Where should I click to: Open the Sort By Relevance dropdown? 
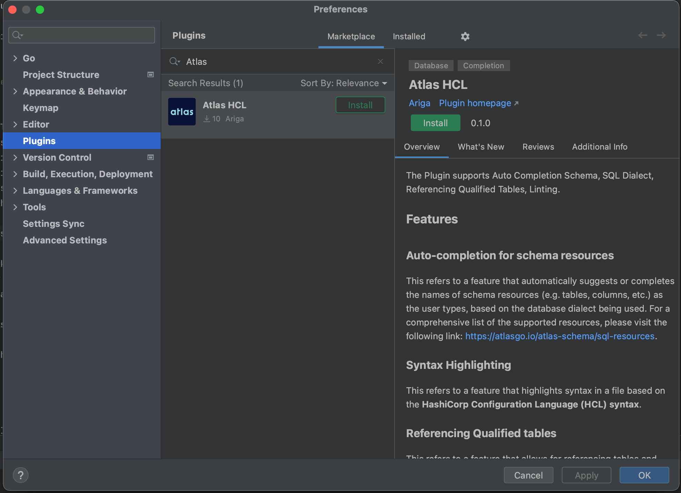pyautogui.click(x=343, y=83)
